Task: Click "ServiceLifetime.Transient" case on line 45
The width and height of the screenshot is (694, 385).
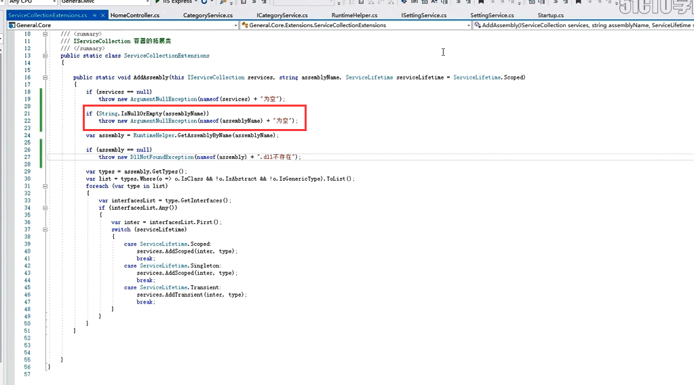Action: coord(179,287)
